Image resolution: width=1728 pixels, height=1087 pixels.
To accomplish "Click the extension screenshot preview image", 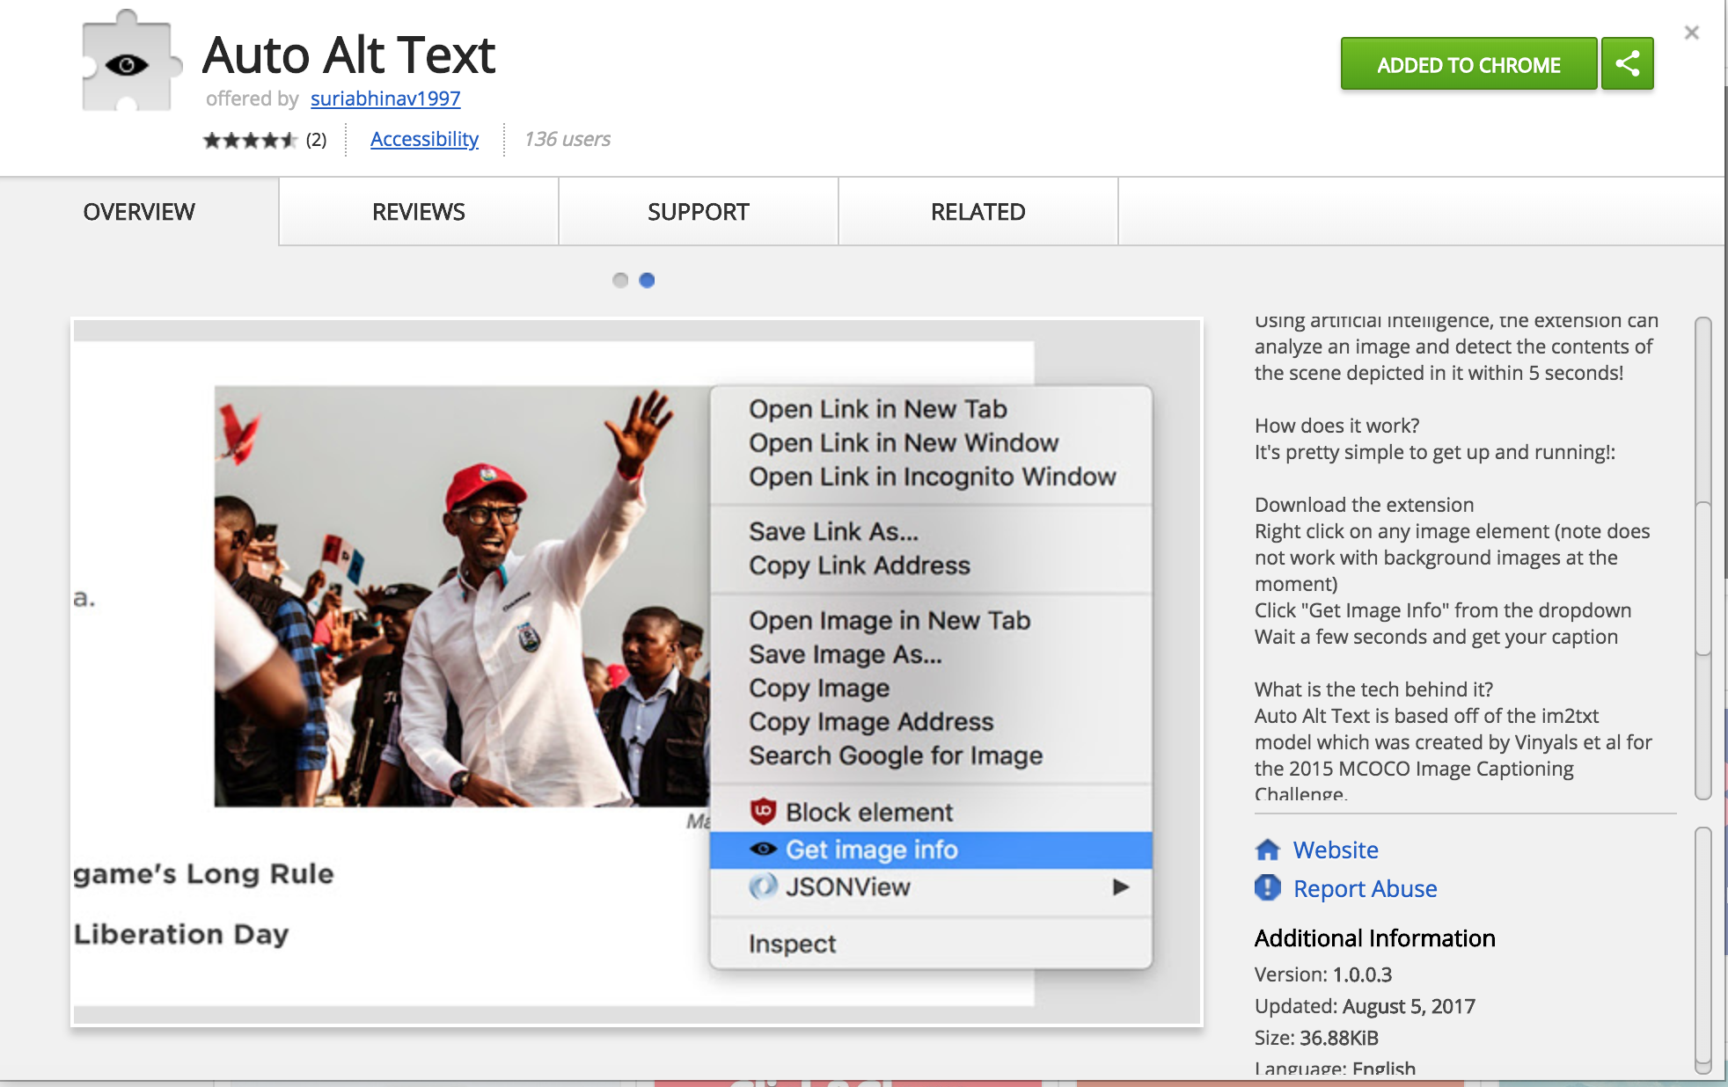I will pos(637,672).
